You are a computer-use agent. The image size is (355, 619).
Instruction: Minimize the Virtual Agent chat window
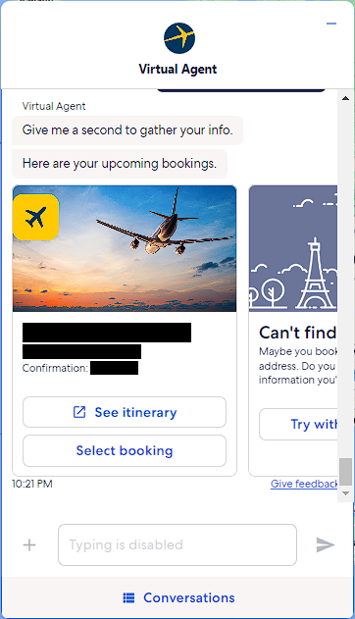(x=331, y=24)
